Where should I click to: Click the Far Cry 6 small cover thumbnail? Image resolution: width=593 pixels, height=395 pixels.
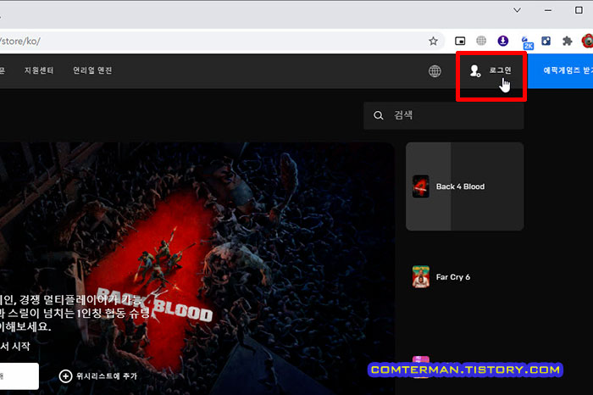420,277
